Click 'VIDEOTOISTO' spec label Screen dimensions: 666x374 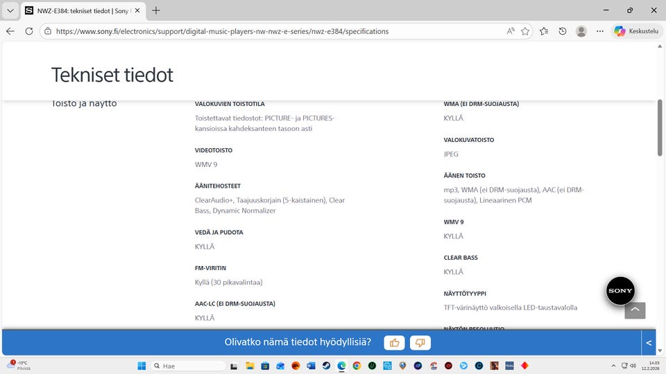pyautogui.click(x=214, y=150)
